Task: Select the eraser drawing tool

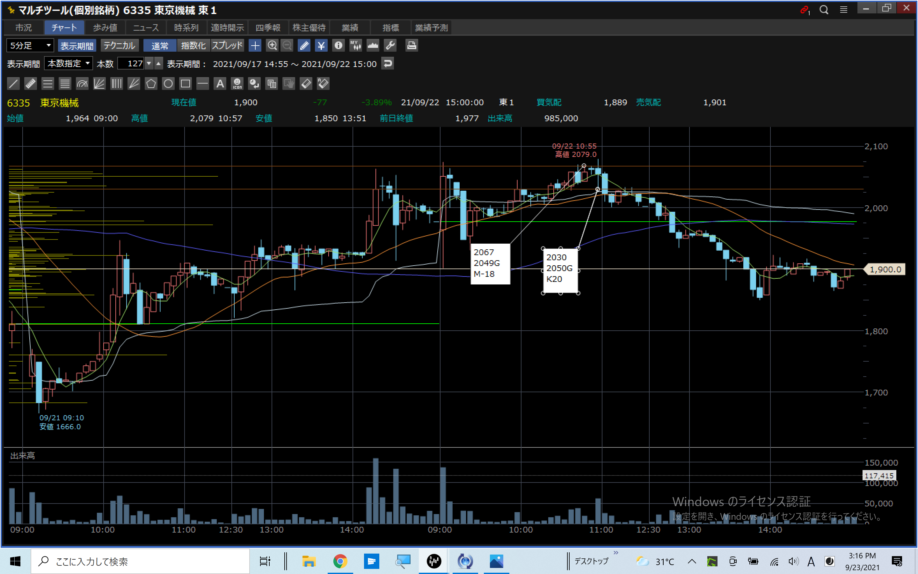Action: tap(306, 84)
